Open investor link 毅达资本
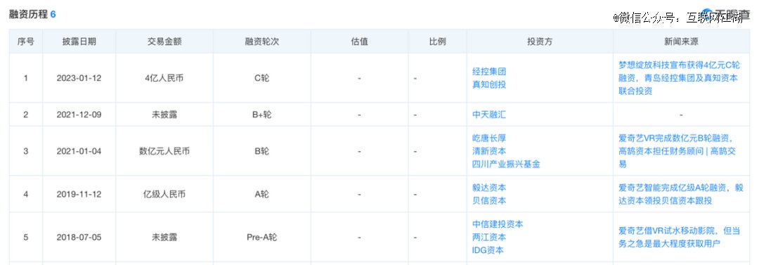759x265 pixels. click(489, 188)
